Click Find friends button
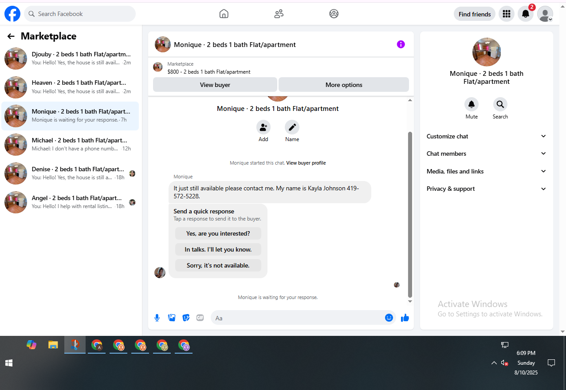 click(475, 14)
